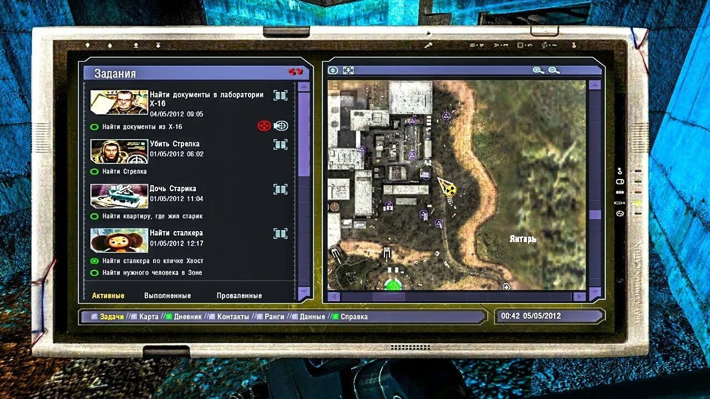710x399 pixels.
Task: Open the Дневник PDA section
Action: tap(188, 317)
